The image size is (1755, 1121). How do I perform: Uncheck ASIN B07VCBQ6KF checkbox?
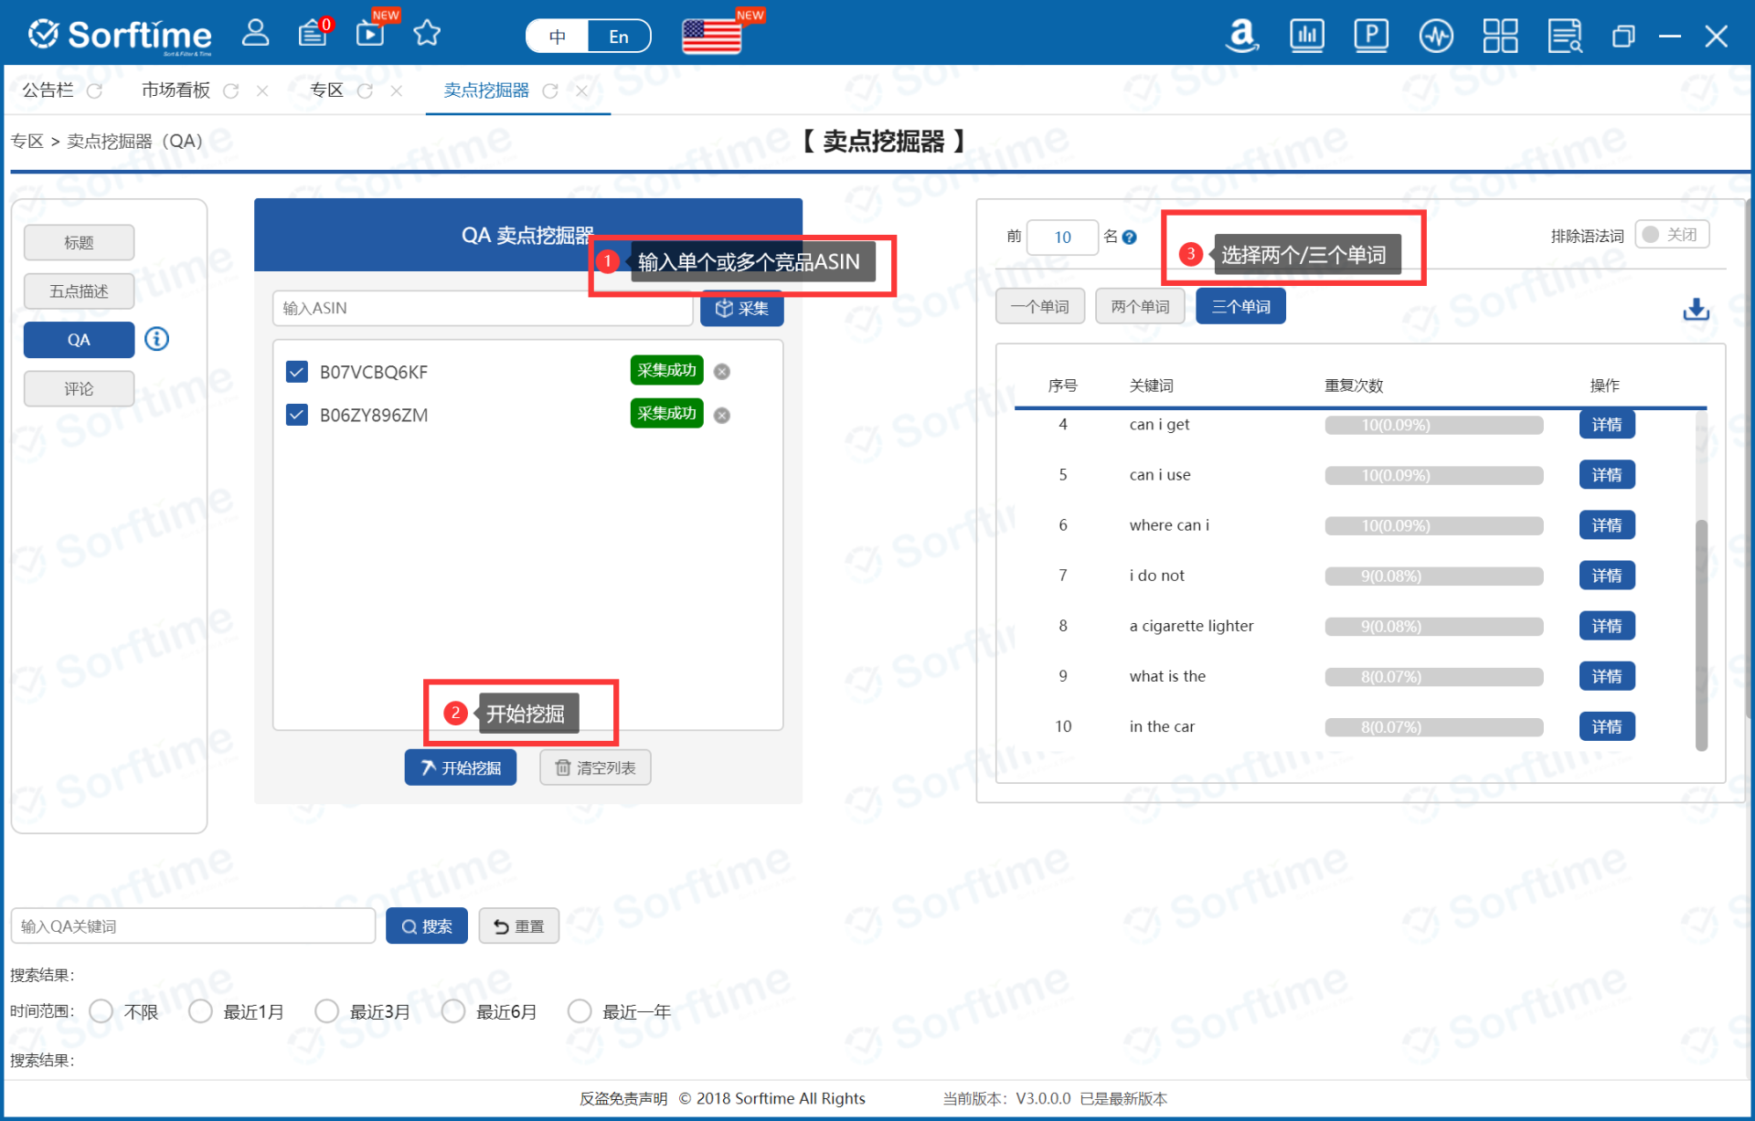pyautogui.click(x=297, y=372)
